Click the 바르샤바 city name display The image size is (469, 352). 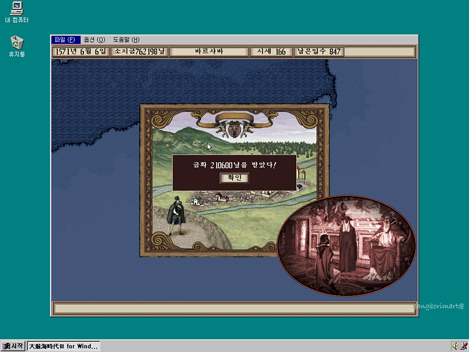[209, 52]
